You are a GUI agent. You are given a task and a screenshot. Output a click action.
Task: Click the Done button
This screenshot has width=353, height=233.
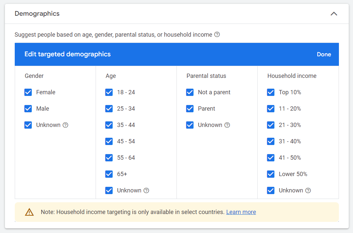click(324, 54)
